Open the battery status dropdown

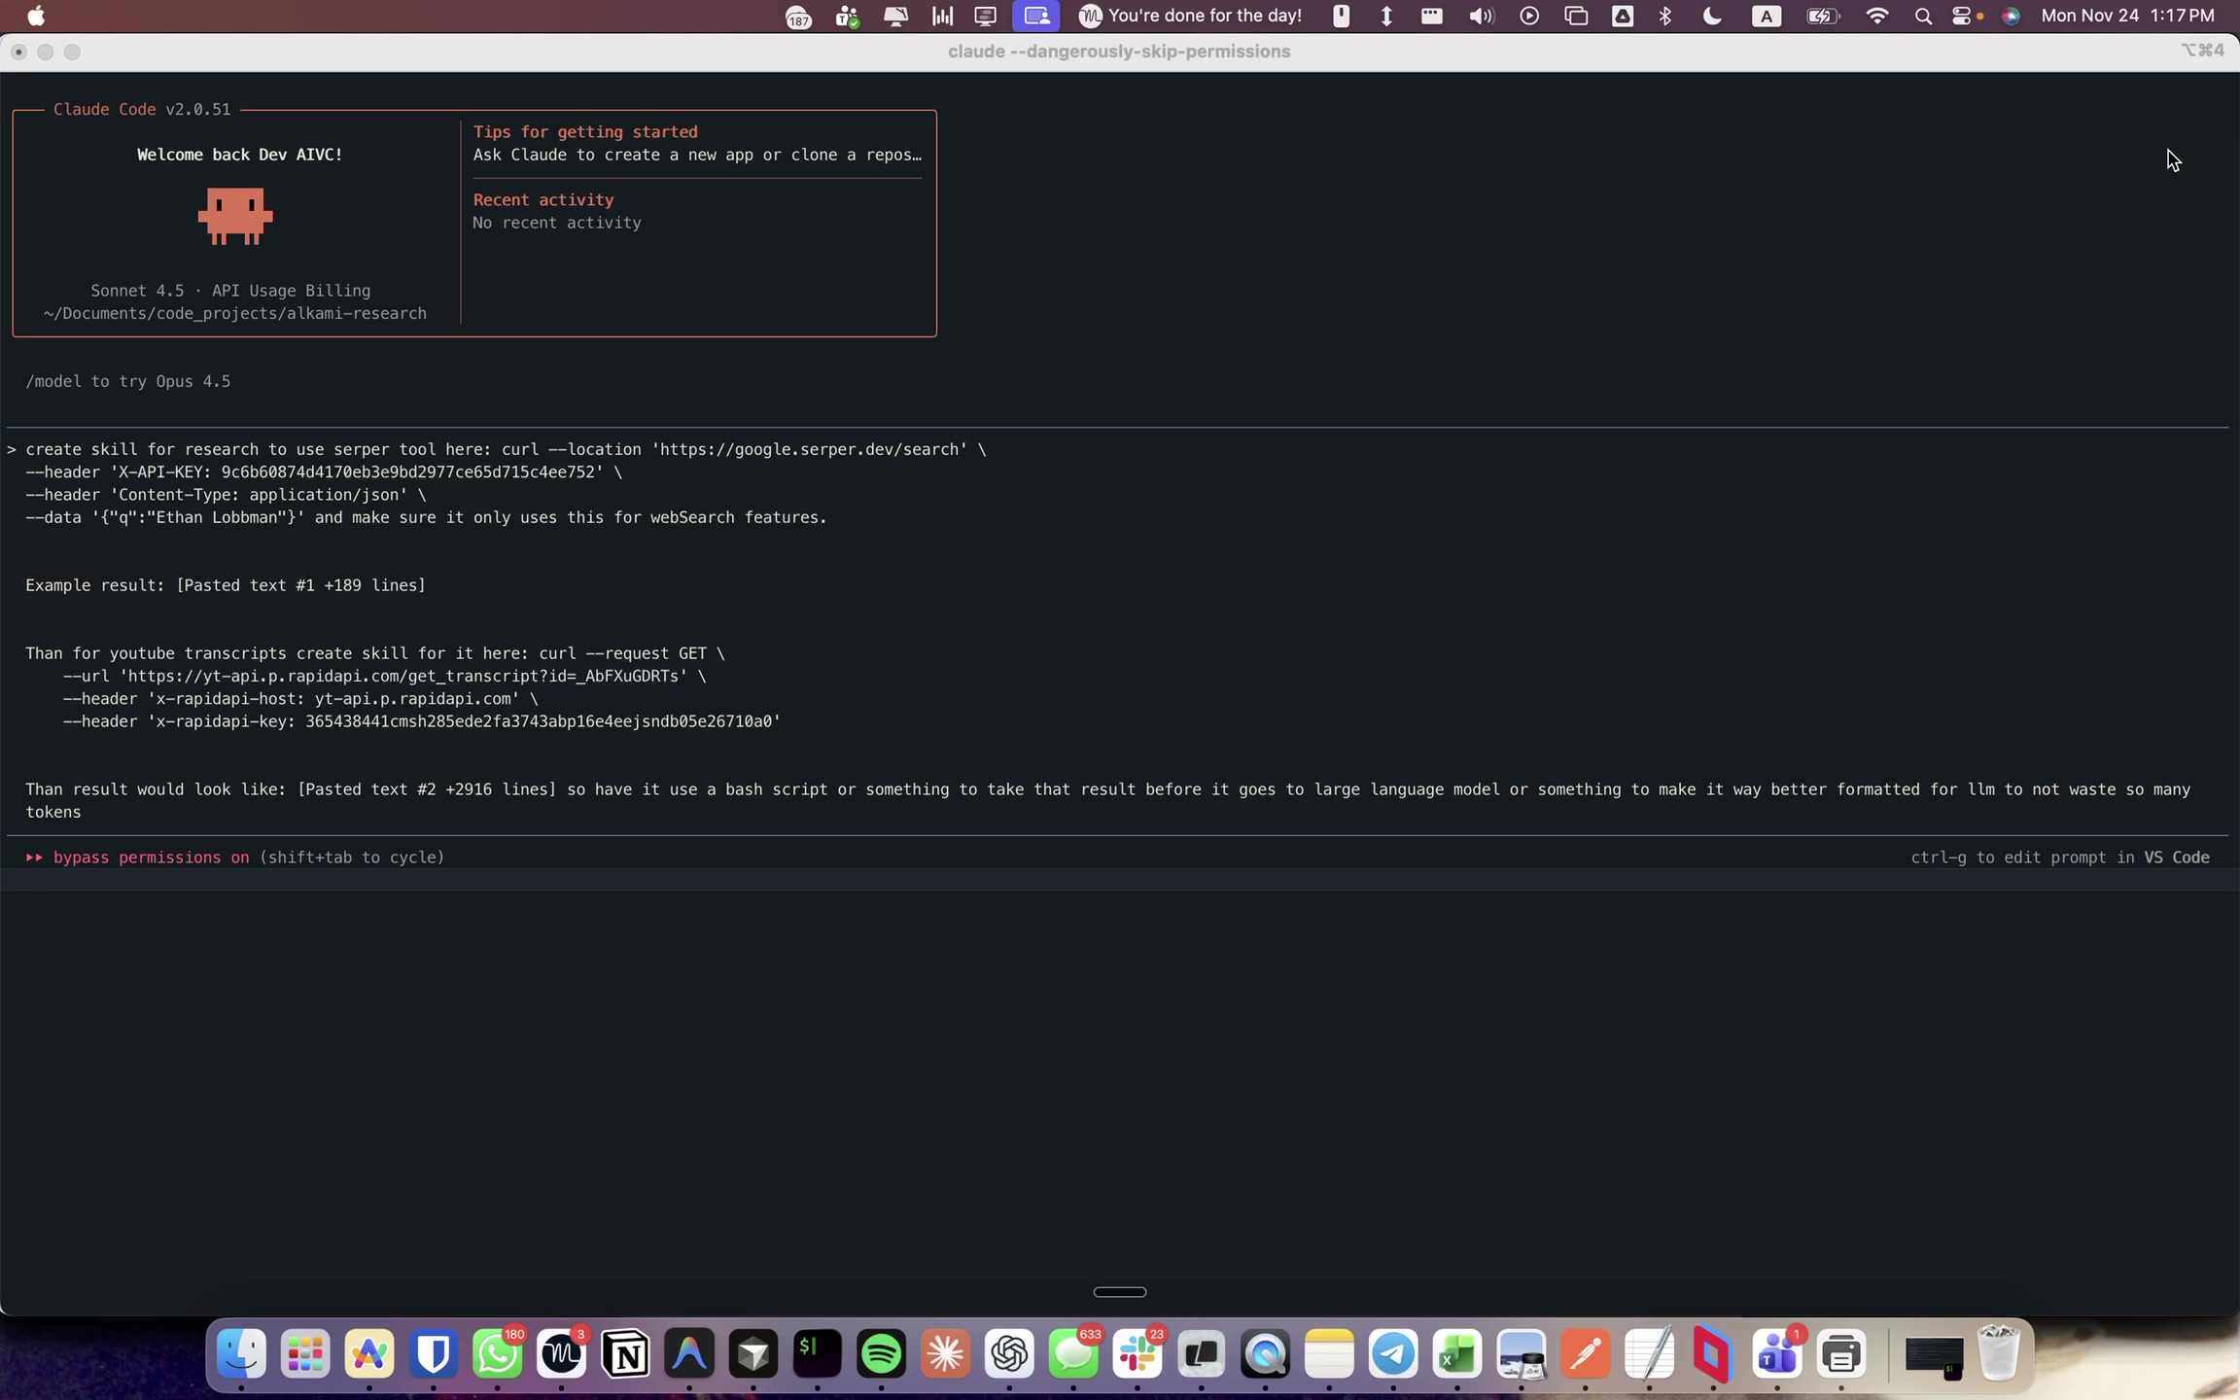pyautogui.click(x=1822, y=16)
